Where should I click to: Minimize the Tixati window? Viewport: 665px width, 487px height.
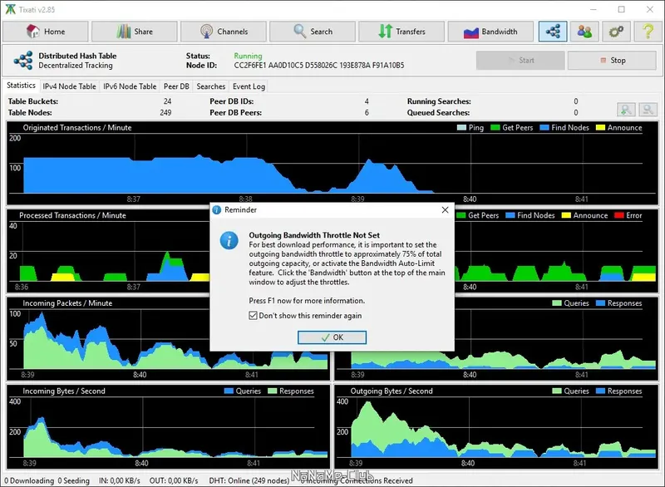594,9
